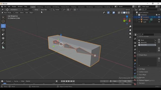Toggle viewport gizmos display
The image size is (161, 90).
pos(108,13)
